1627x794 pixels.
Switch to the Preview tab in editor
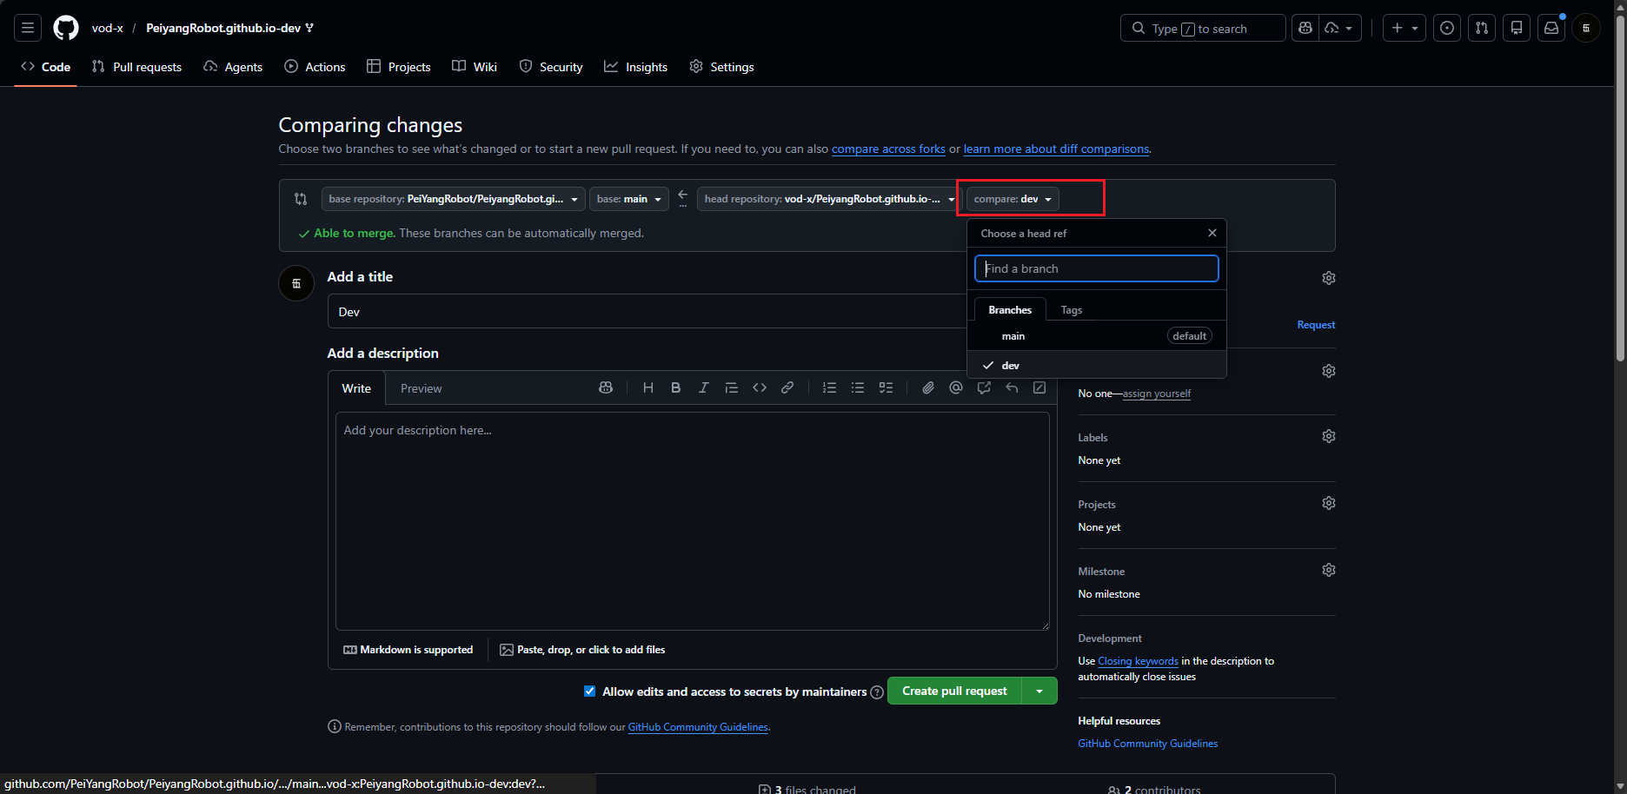422,388
